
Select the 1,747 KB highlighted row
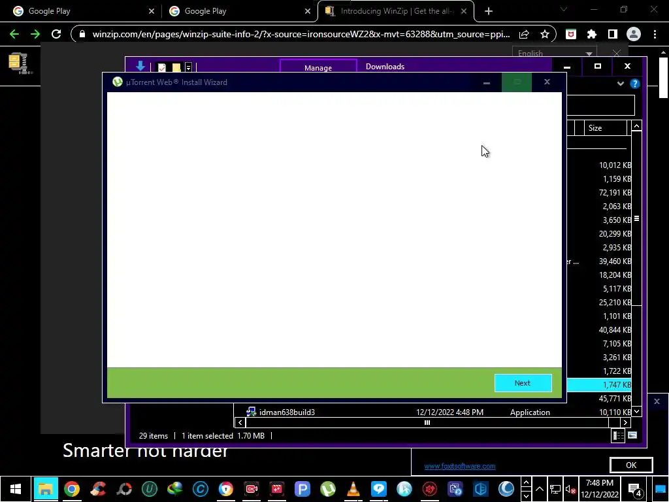tap(599, 384)
